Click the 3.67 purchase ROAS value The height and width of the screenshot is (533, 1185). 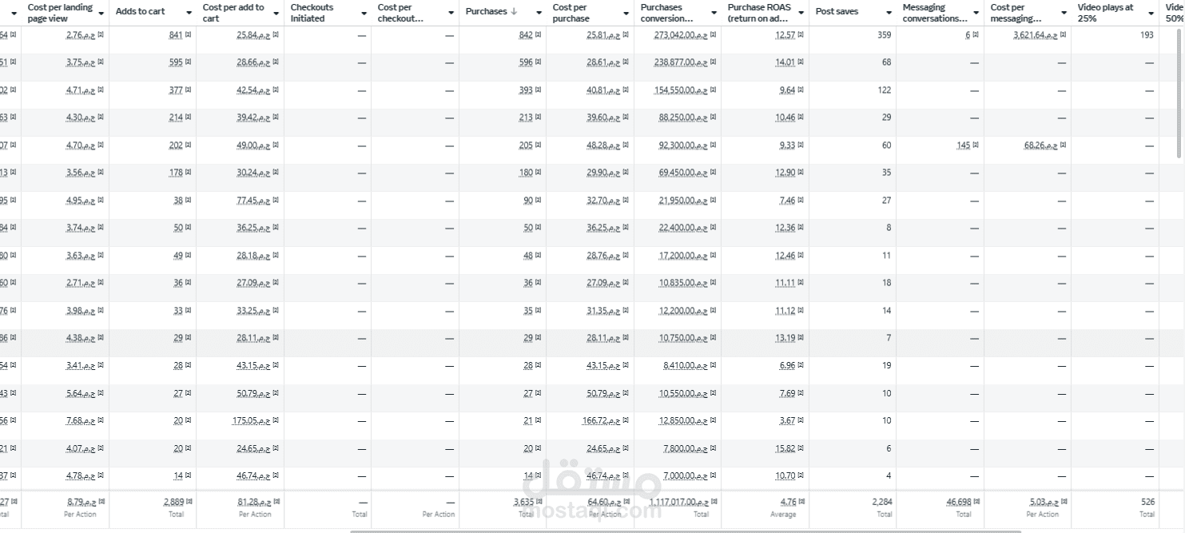pos(787,421)
